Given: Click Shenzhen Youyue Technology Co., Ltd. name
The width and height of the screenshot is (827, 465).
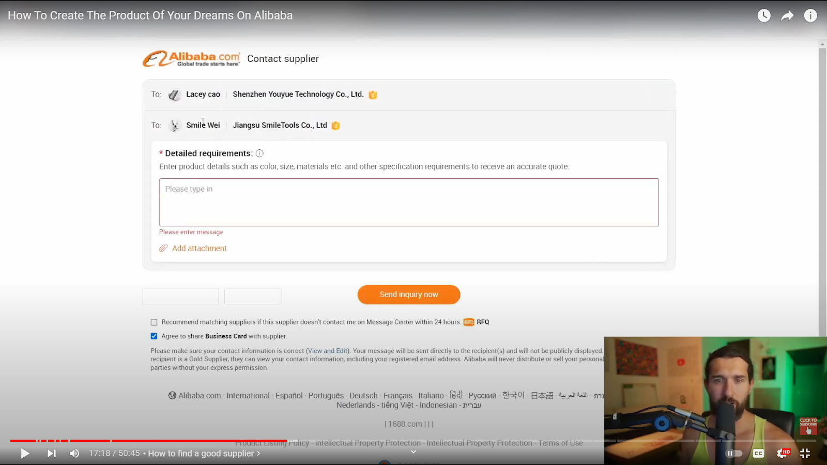Looking at the screenshot, I should click(x=298, y=95).
